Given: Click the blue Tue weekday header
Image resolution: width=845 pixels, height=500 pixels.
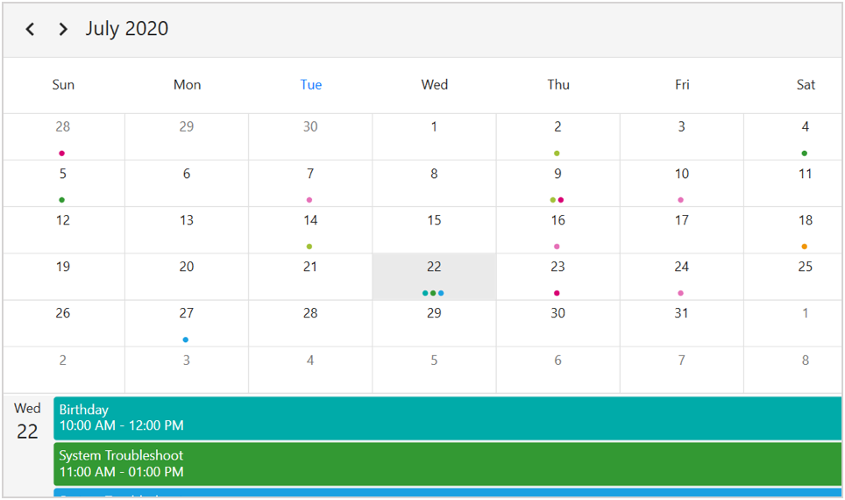Looking at the screenshot, I should coord(311,85).
